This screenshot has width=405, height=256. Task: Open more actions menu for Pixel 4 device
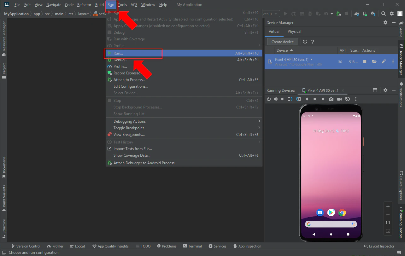tap(393, 62)
